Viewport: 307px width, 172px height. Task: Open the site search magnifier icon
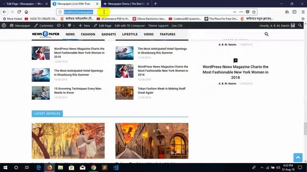tap(266, 34)
